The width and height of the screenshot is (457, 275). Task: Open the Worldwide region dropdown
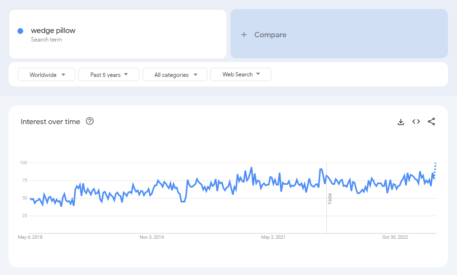[x=46, y=74]
